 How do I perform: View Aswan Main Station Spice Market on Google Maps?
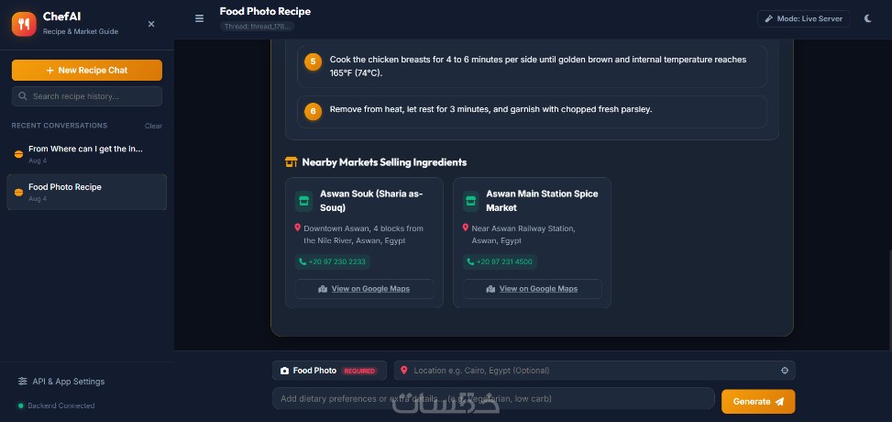pyautogui.click(x=532, y=289)
